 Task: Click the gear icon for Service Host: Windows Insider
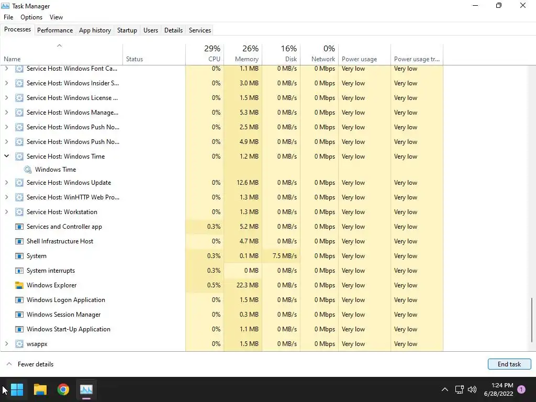pos(19,83)
